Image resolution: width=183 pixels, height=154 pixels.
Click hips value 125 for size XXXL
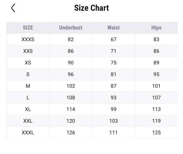[156, 133]
